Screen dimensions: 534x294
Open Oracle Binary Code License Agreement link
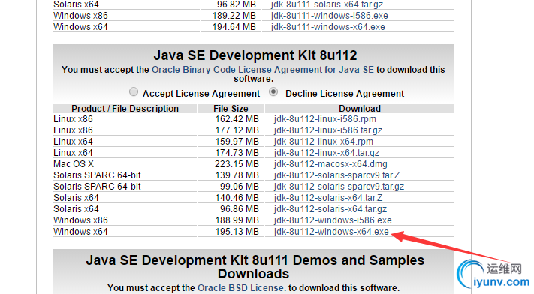[x=263, y=70]
